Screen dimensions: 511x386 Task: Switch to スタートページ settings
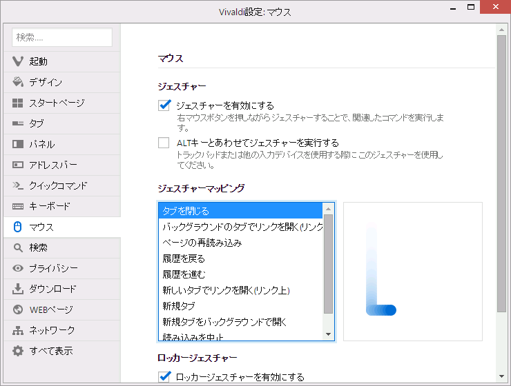(x=62, y=103)
